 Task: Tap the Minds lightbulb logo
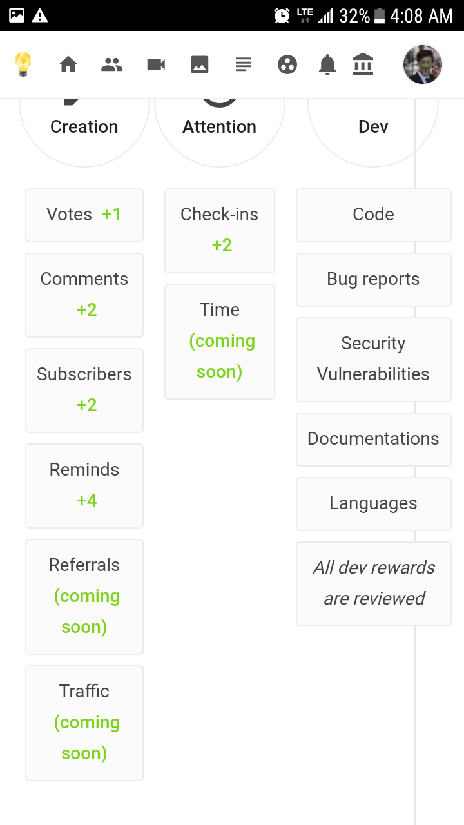tap(23, 64)
